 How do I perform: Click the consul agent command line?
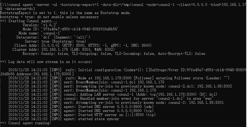tap(123, 5)
